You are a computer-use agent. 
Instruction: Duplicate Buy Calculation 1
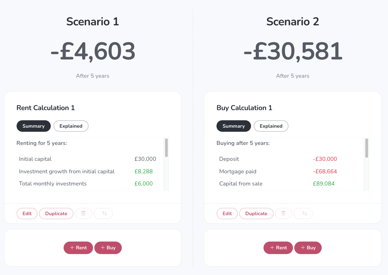[256, 214]
